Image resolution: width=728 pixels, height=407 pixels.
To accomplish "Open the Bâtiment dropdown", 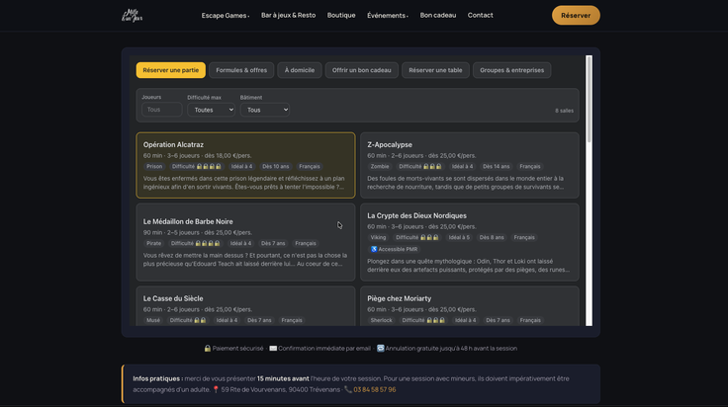I will 265,110.
